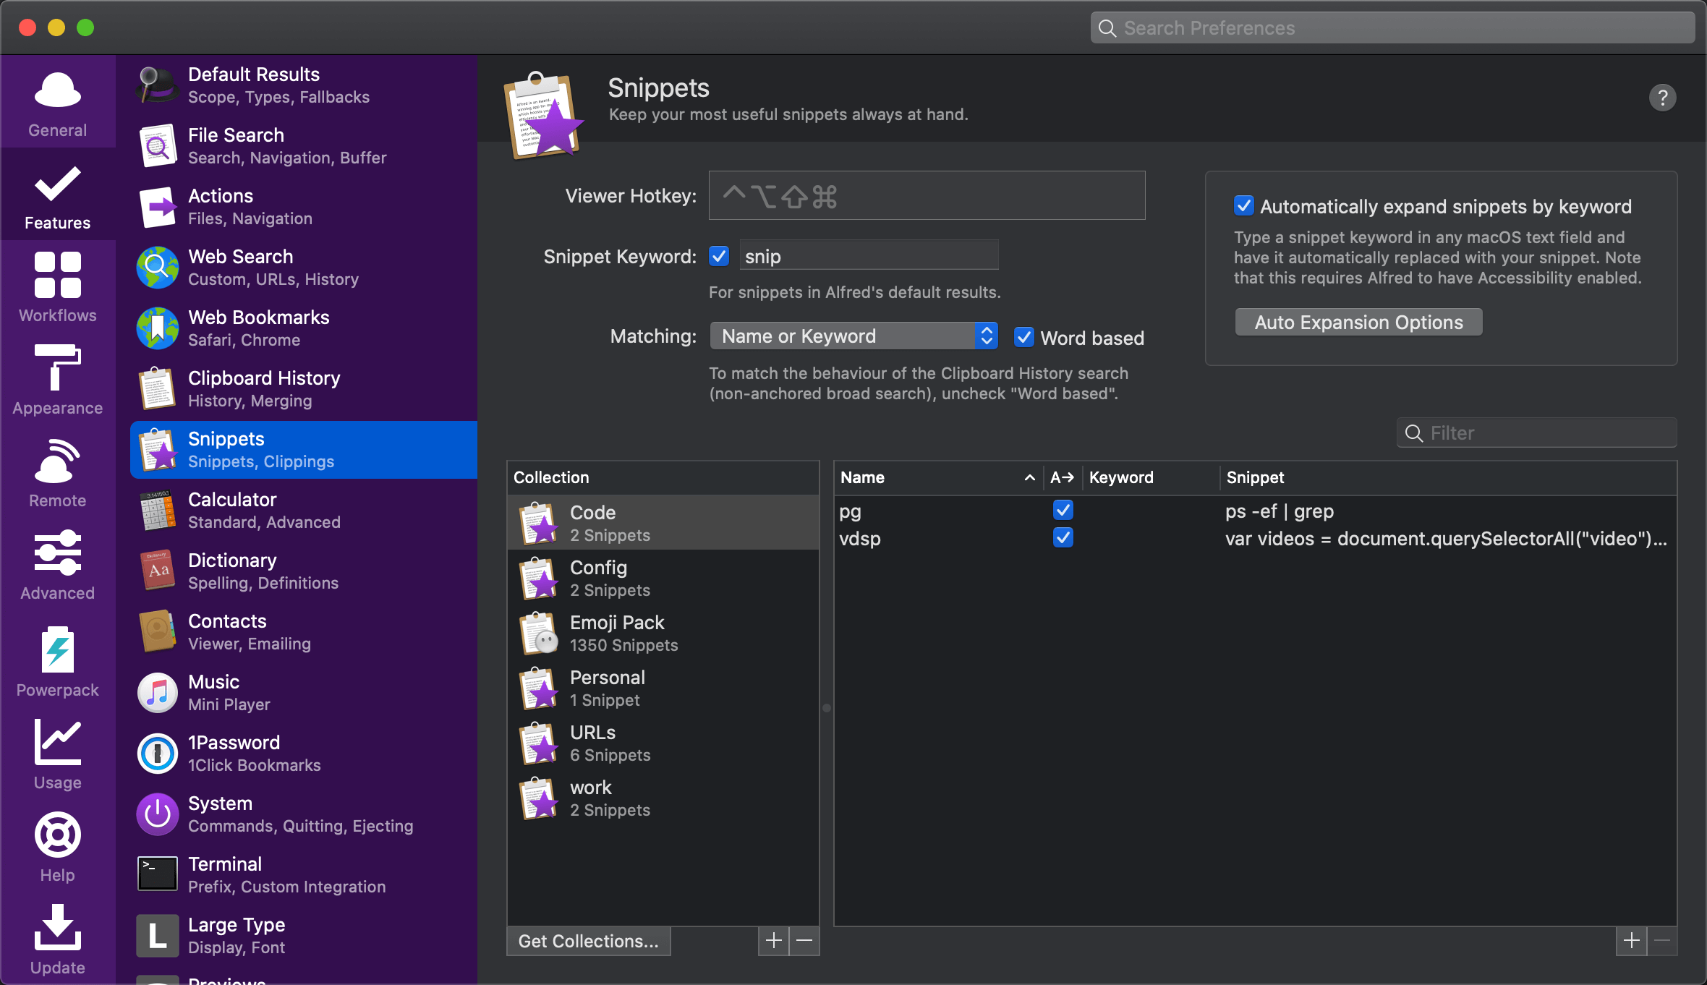1707x985 pixels.
Task: Click the Update download icon
Action: 58,927
